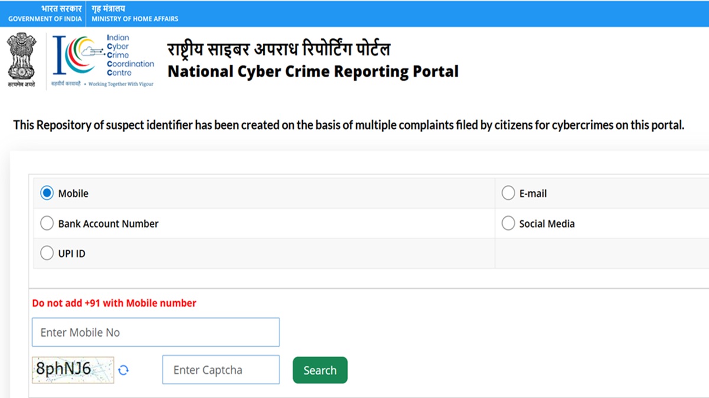Refresh the captcha image

pyautogui.click(x=123, y=370)
